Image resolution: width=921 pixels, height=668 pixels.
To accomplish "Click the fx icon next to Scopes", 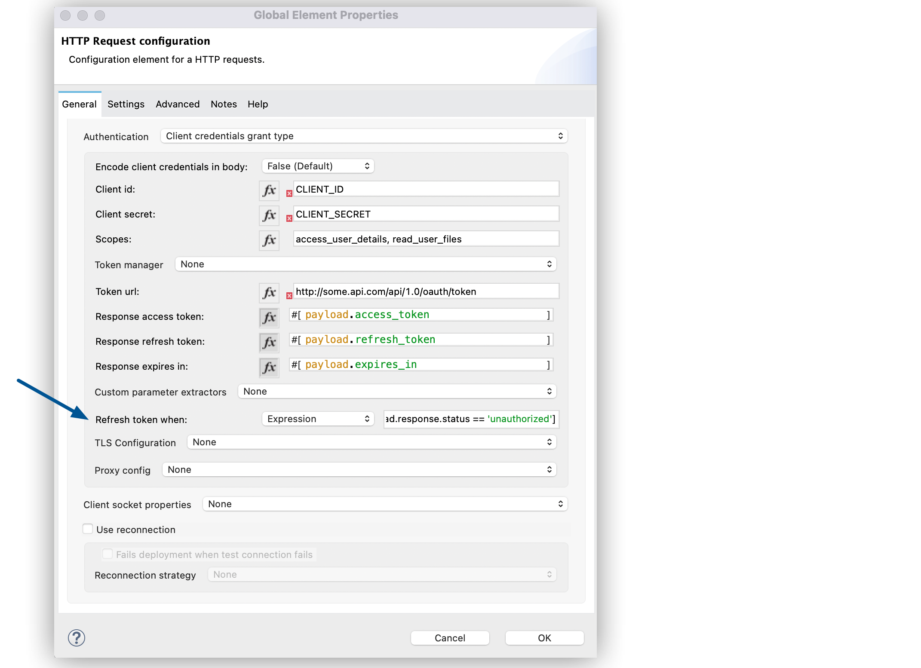I will (269, 241).
